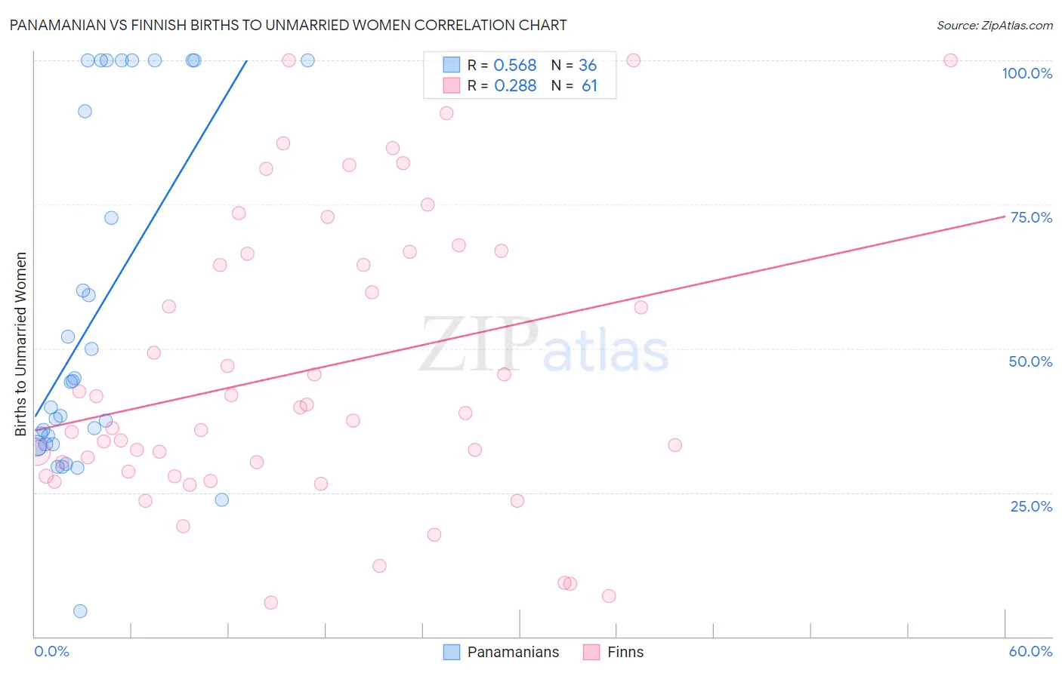
Task: Click the 60.0% x-axis label
Action: (1030, 651)
